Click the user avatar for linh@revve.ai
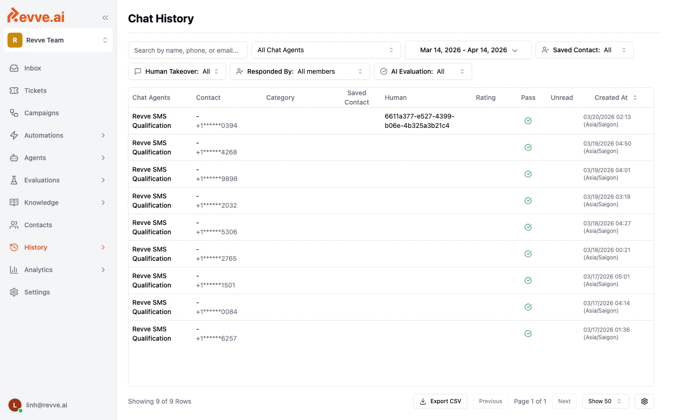This screenshot has width=673, height=420. pyautogui.click(x=15, y=405)
